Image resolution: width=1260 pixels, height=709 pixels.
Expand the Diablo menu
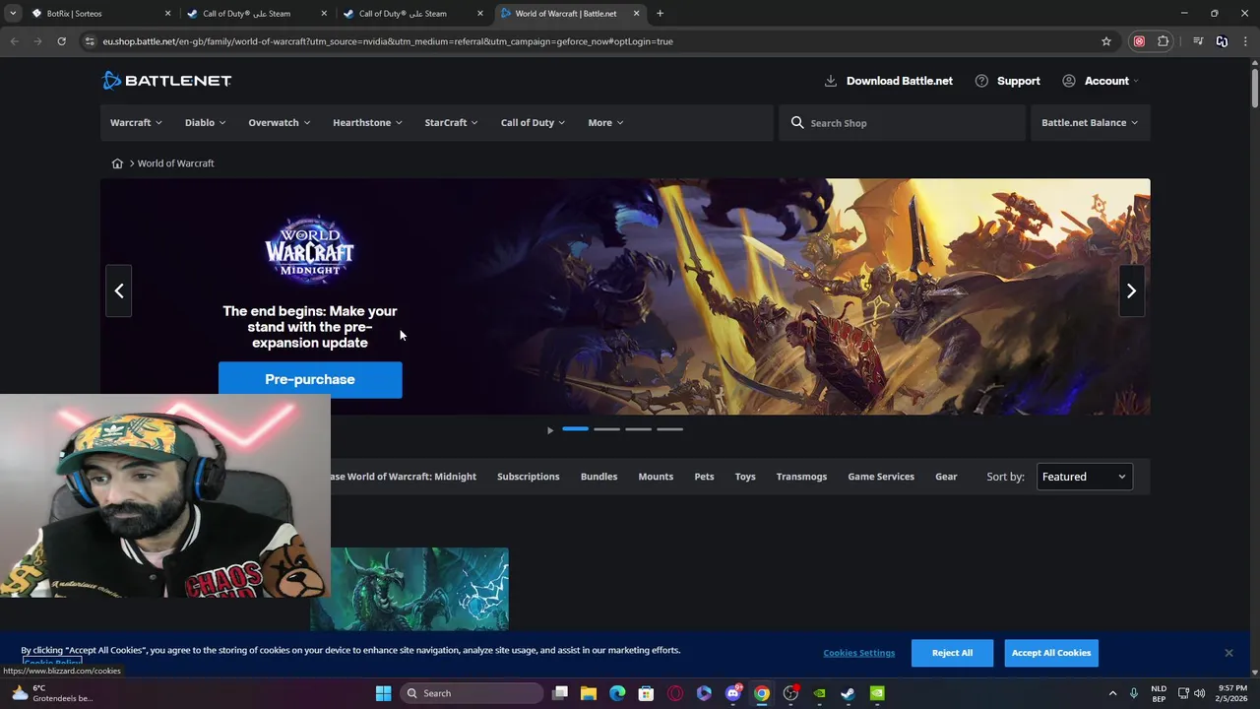point(205,123)
